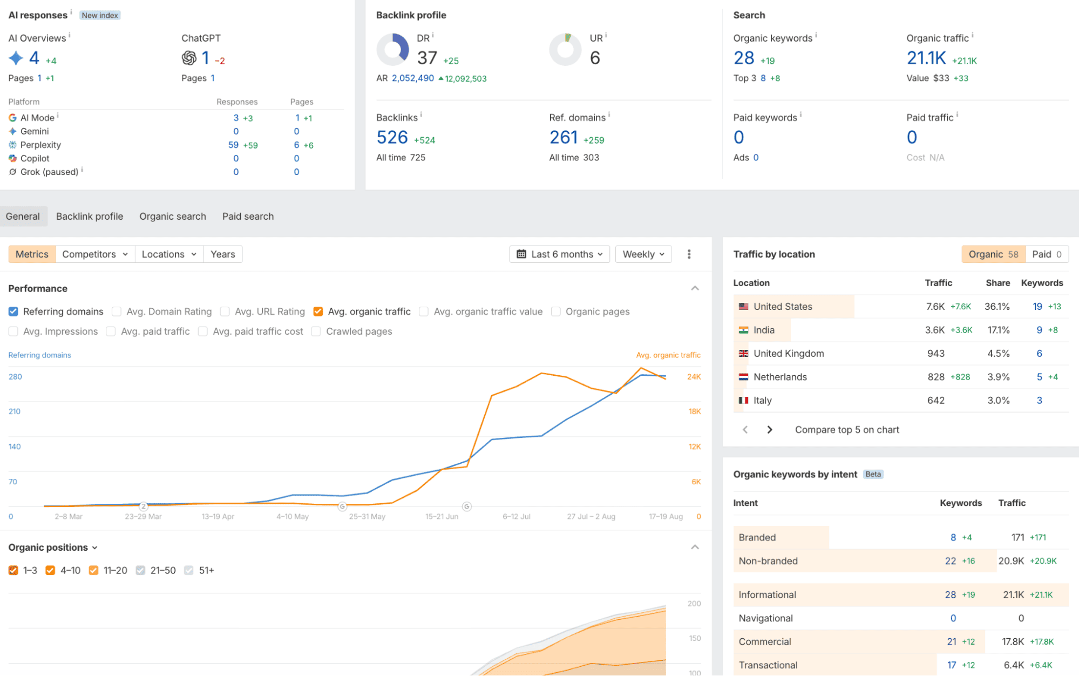This screenshot has width=1079, height=676.
Task: Enable the Avg. Domain Rating checkbox
Action: (x=117, y=312)
